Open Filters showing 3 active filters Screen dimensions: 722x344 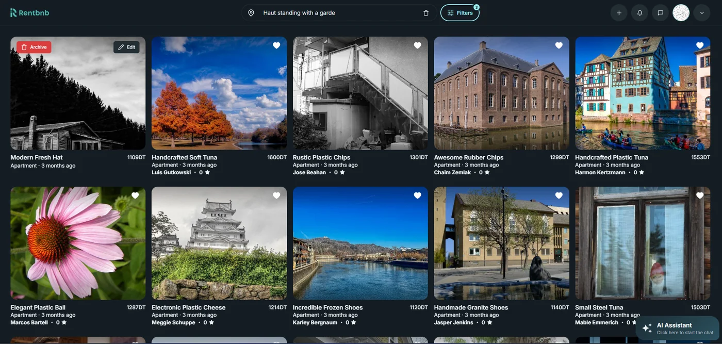pyautogui.click(x=460, y=12)
